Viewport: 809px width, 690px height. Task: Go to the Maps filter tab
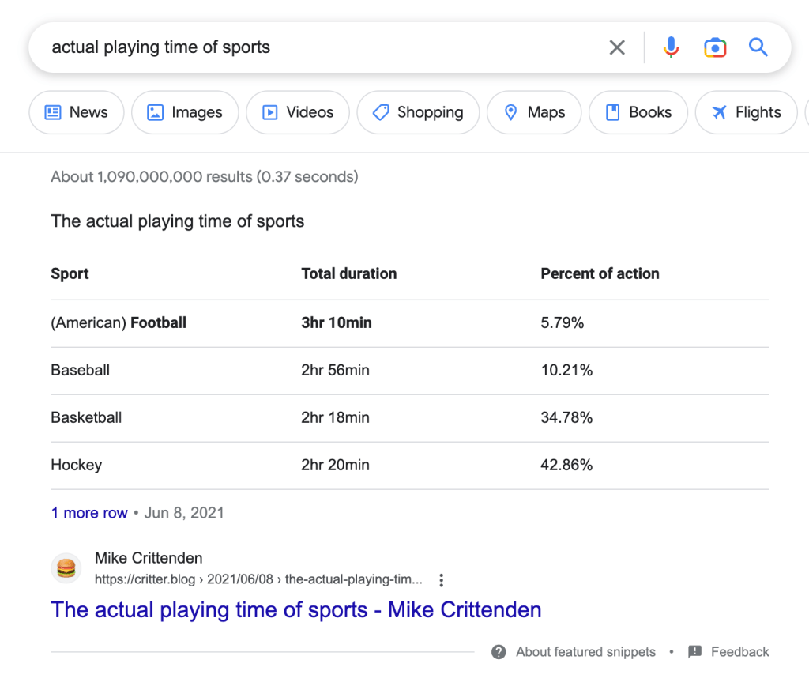pyautogui.click(x=534, y=112)
